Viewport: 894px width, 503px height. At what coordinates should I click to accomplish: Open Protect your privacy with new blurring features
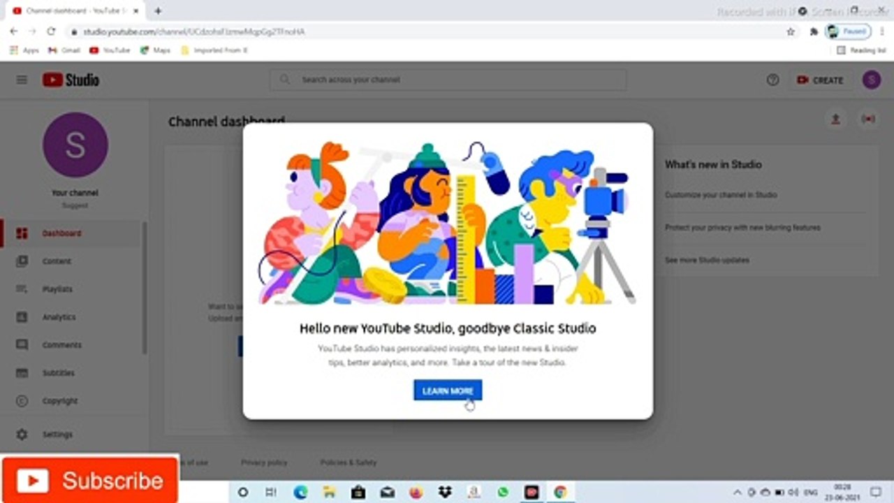point(742,228)
